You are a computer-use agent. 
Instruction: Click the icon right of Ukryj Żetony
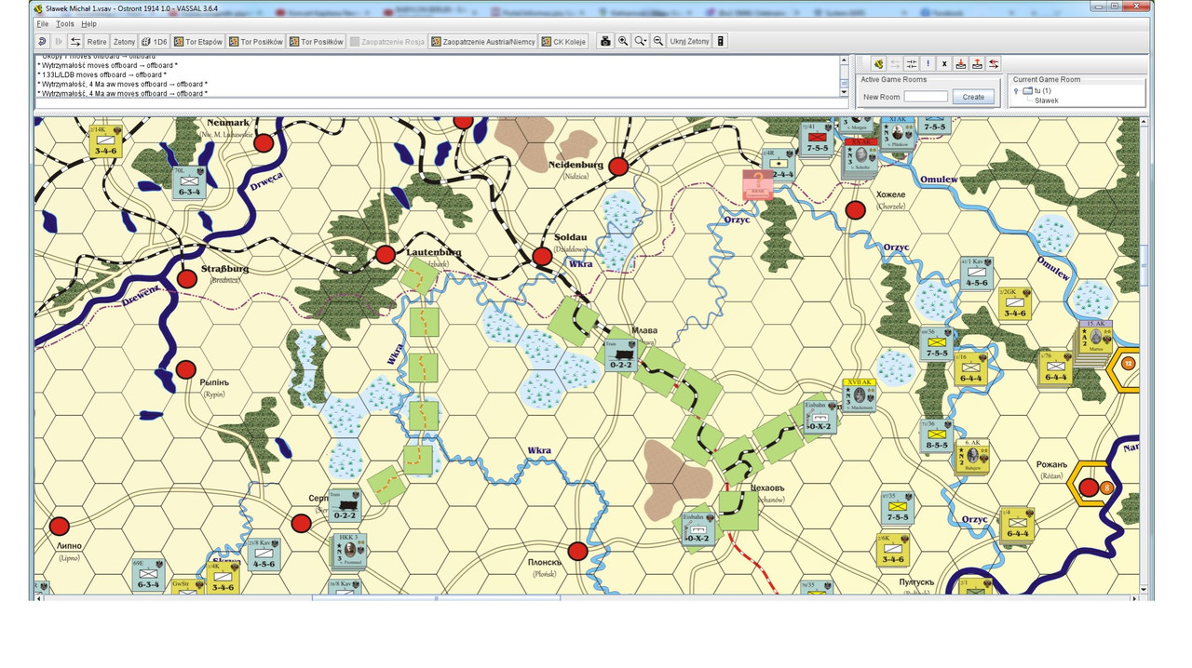tap(721, 42)
